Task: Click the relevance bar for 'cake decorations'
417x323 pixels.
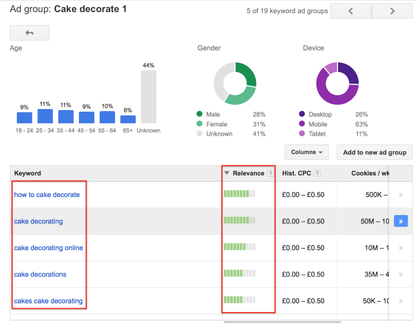Action: point(239,273)
